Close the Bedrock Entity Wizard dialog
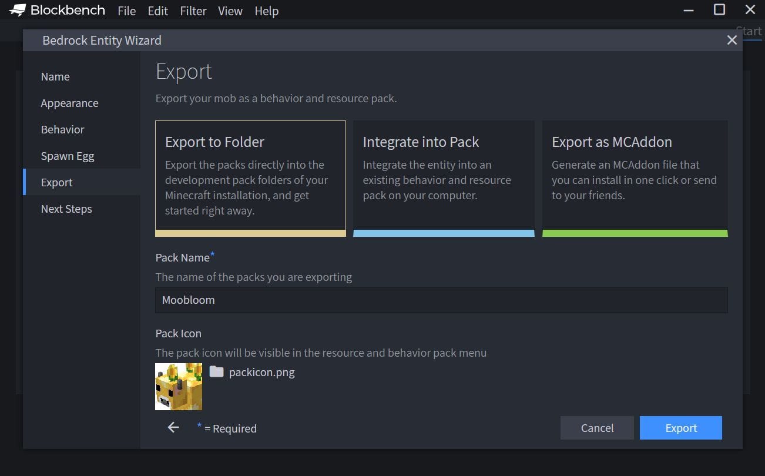Screen dimensions: 765x476 pyautogui.click(x=732, y=40)
